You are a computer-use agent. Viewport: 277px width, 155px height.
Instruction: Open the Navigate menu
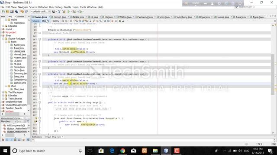click(x=23, y=7)
